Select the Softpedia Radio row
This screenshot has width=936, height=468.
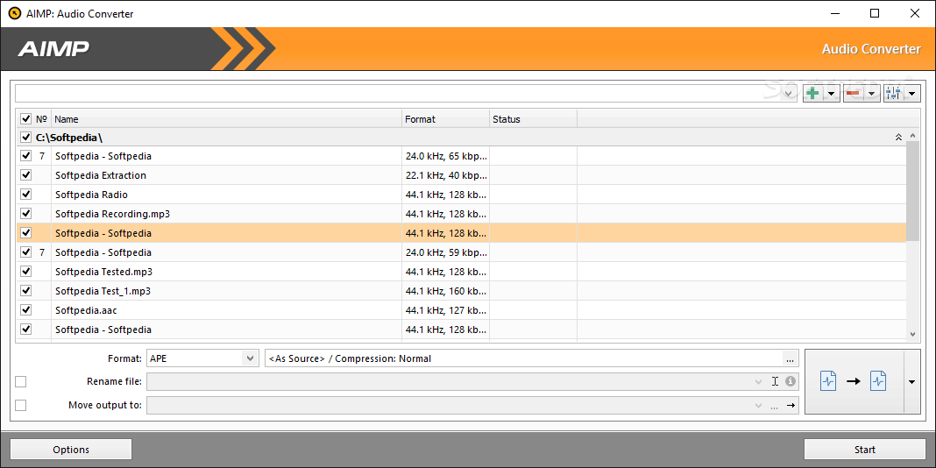[461, 194]
